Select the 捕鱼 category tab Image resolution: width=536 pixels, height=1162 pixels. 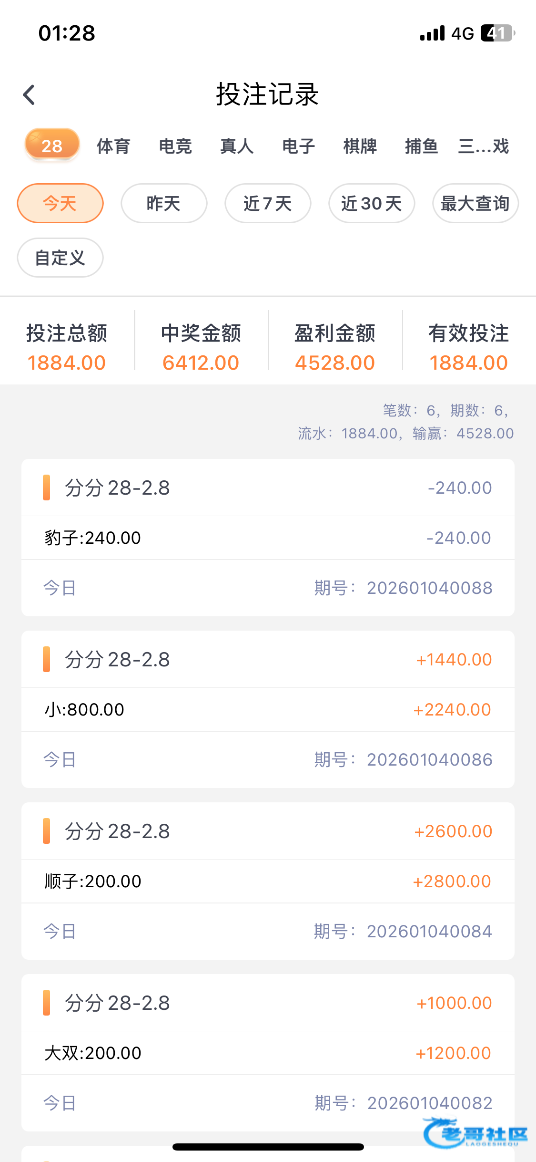422,146
